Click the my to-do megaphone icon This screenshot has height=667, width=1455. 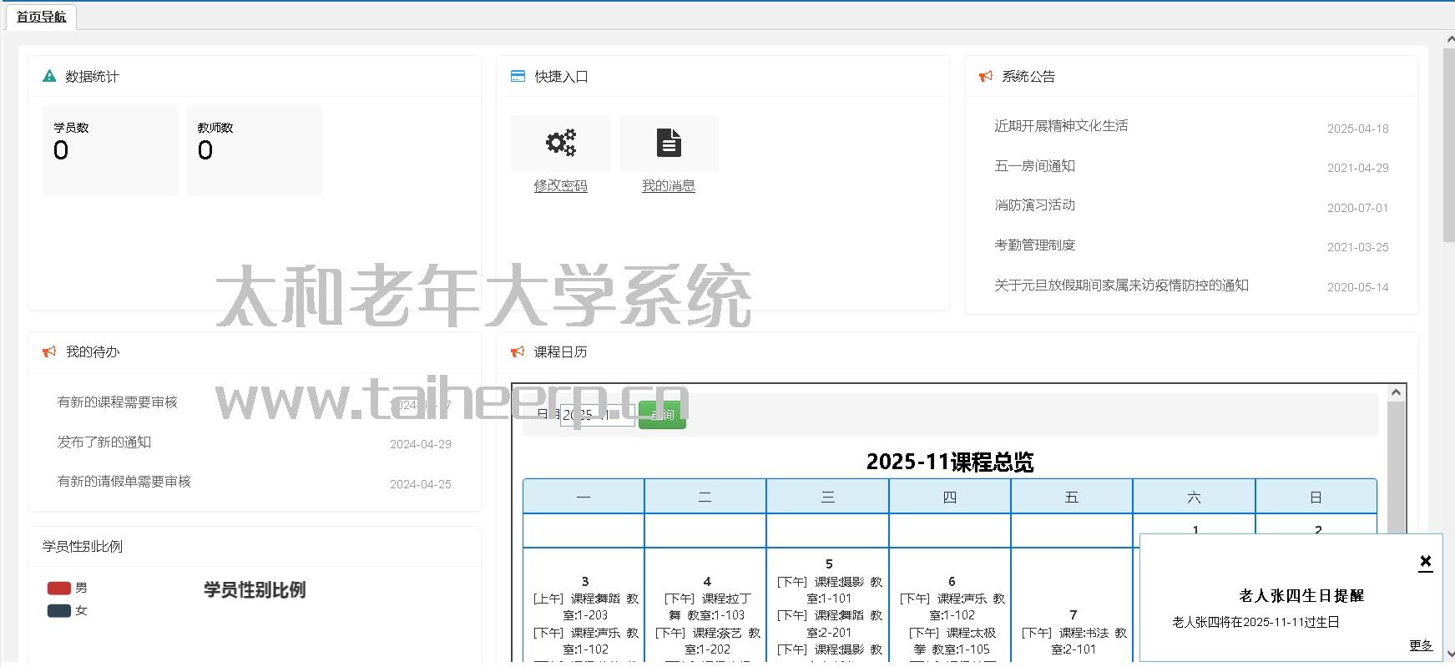(49, 352)
